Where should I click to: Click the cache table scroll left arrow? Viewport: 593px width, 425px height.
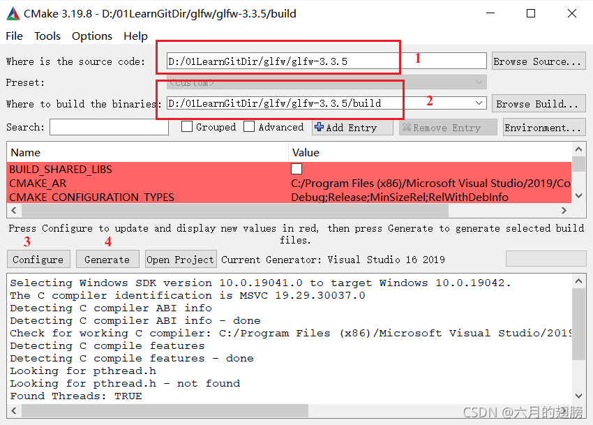point(14,210)
